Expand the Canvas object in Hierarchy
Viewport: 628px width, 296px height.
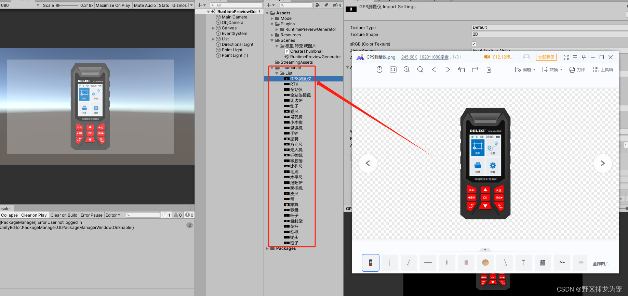point(213,28)
